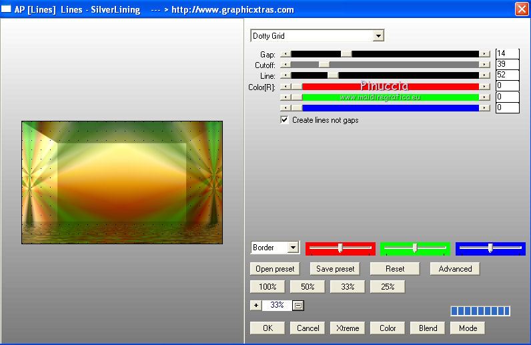Adjust the green border slider

tap(415, 248)
